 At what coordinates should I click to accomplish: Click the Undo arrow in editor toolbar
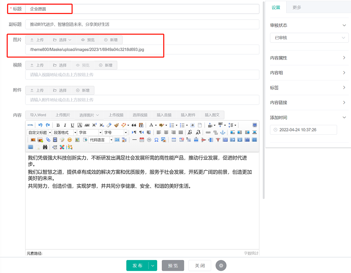pos(40,125)
